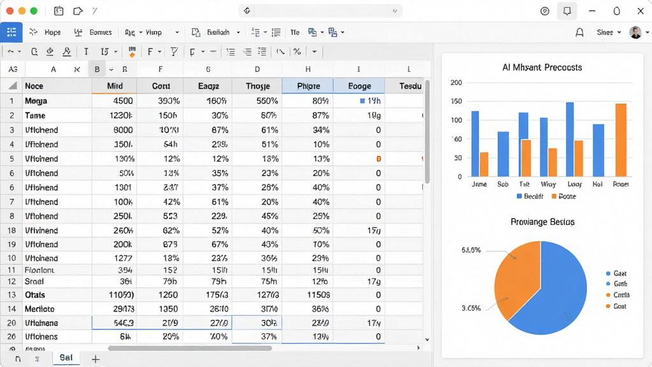Image resolution: width=652 pixels, height=367 pixels.
Task: Select the underlined pen icon in toolbar
Action: point(66,52)
